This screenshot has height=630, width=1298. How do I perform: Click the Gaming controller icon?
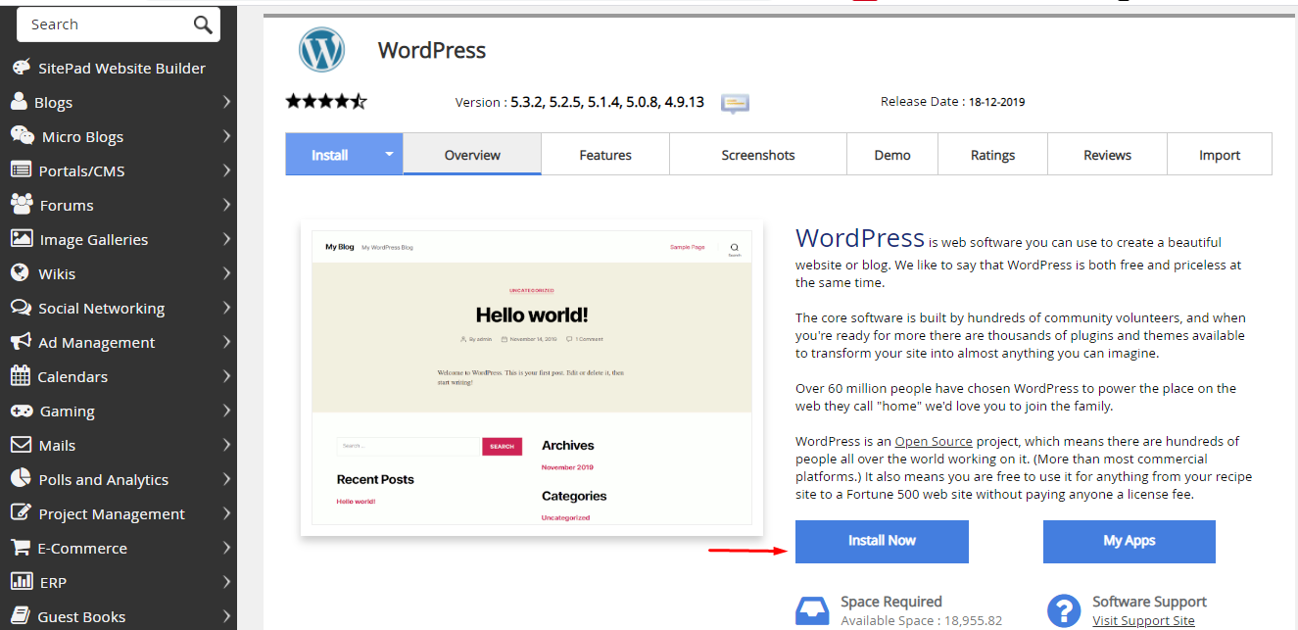tap(22, 411)
